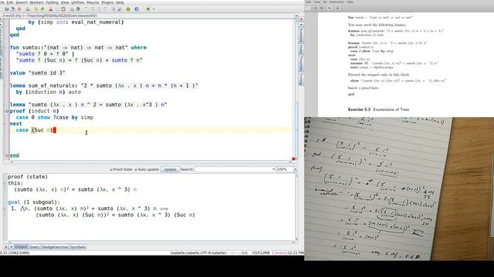The width and height of the screenshot is (494, 277).
Task: Click the output panel's vertical scrollbar
Action: click(296, 207)
